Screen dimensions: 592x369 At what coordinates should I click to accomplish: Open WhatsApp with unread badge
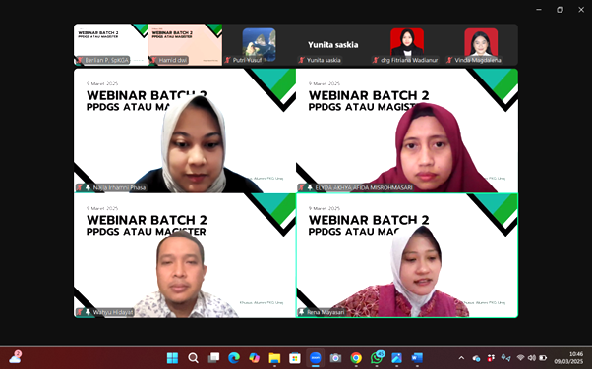[x=377, y=357]
